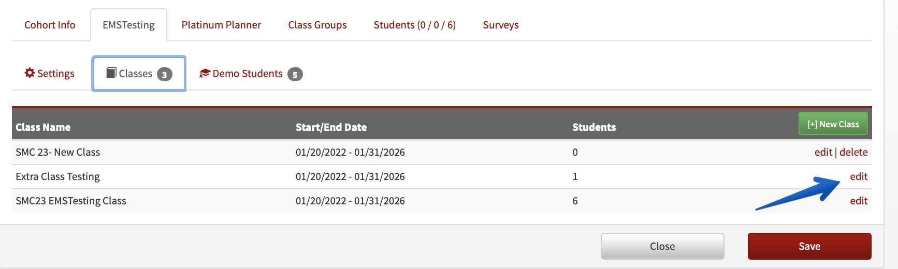
Task: Open the Platinum Planner tab
Action: tap(221, 25)
